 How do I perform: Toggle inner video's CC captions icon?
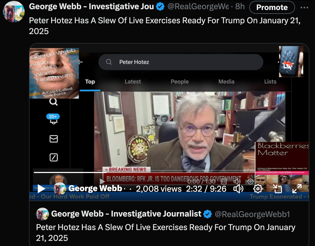[224, 182]
